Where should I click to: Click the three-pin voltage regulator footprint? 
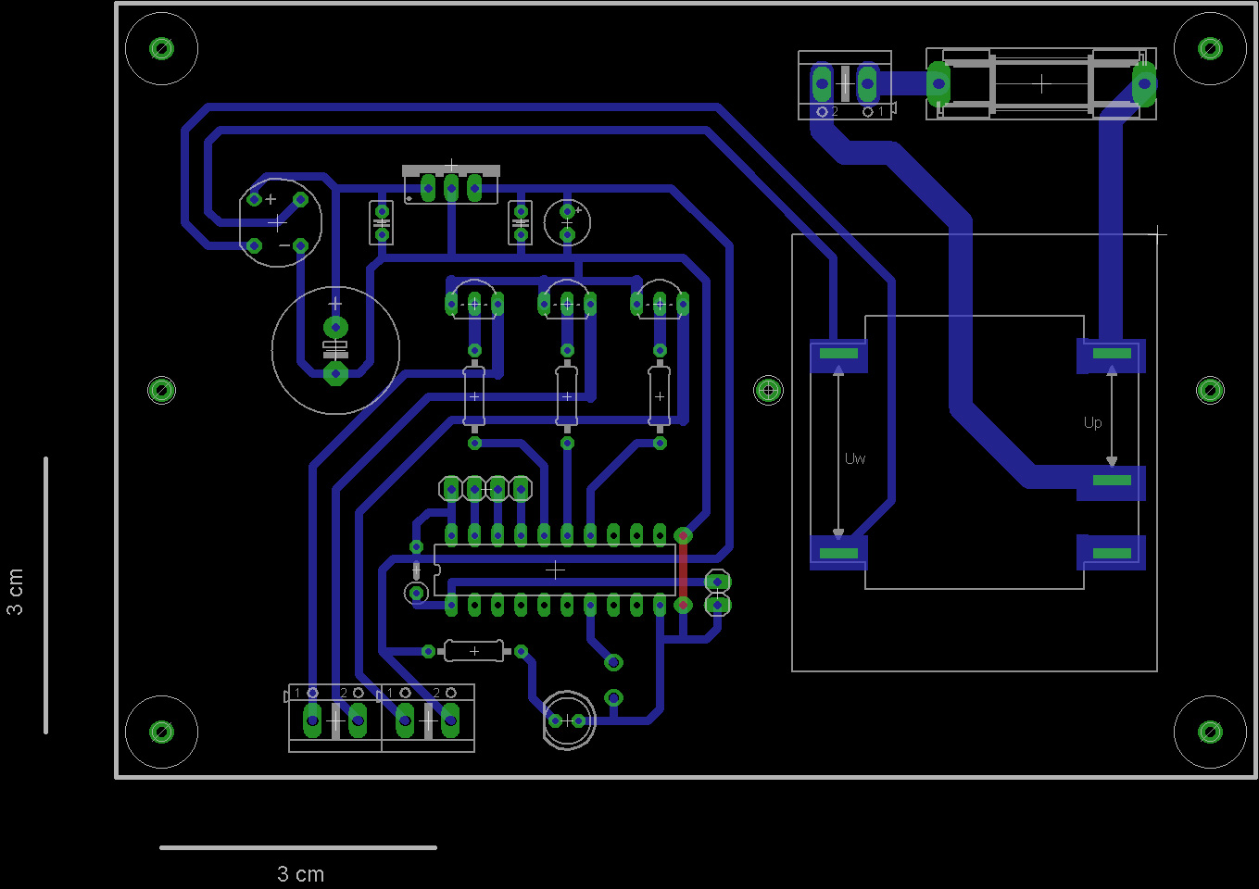tap(451, 185)
